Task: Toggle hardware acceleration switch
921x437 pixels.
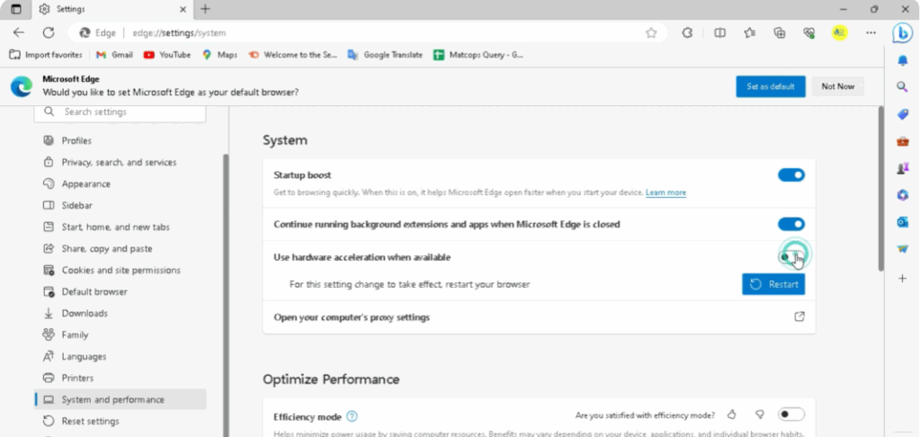Action: click(x=791, y=257)
